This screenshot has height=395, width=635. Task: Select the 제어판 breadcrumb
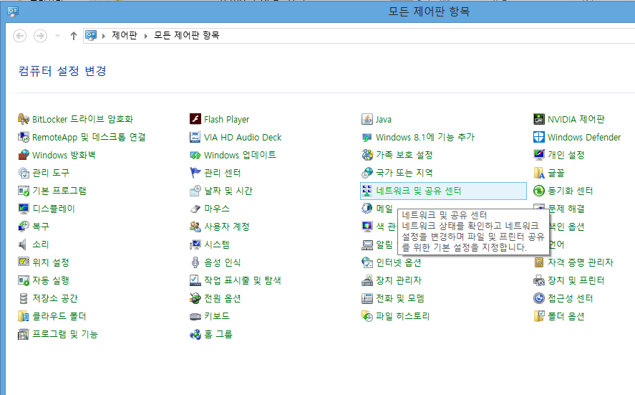pos(125,35)
